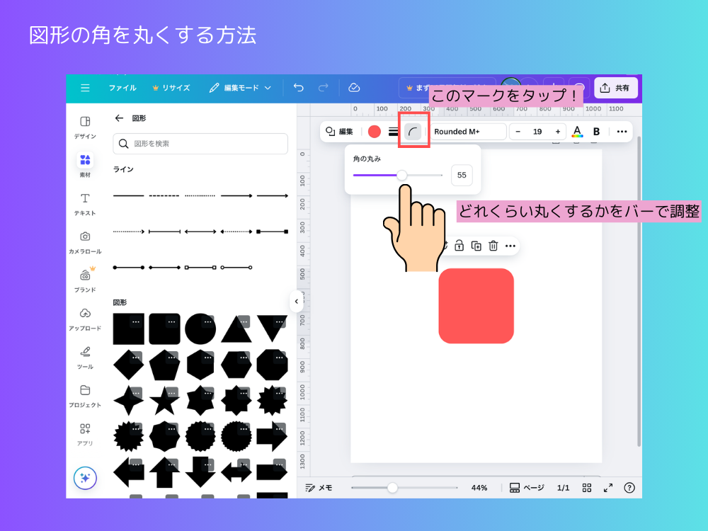Open the text color rainbow A icon

pos(577,131)
